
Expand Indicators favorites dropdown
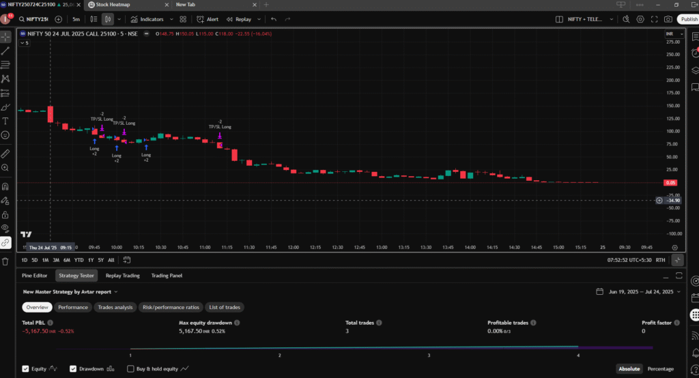coord(171,19)
